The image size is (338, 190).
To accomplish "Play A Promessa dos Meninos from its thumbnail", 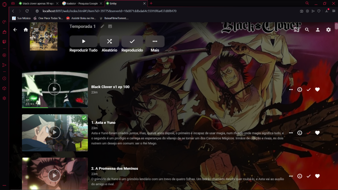I will point(54,175).
